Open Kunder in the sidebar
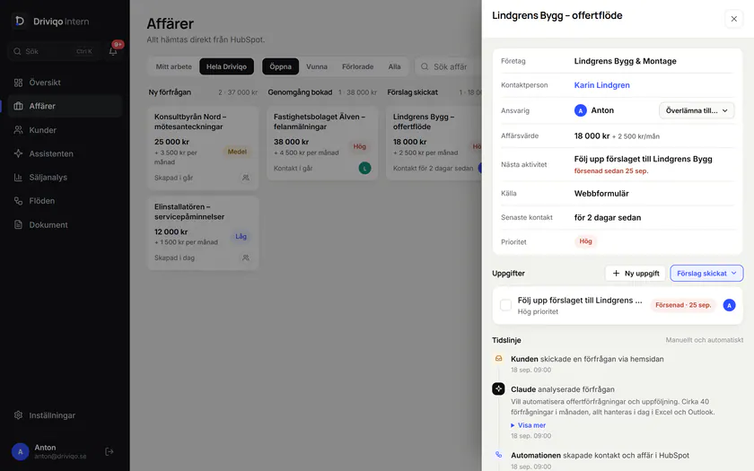 63,130
